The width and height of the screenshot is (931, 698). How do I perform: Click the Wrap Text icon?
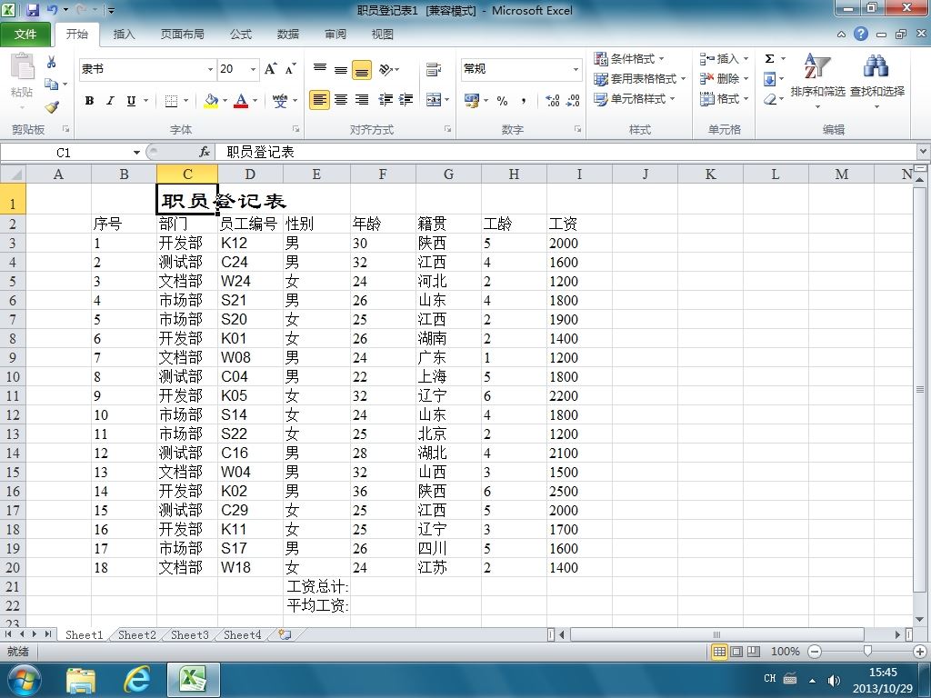[434, 69]
